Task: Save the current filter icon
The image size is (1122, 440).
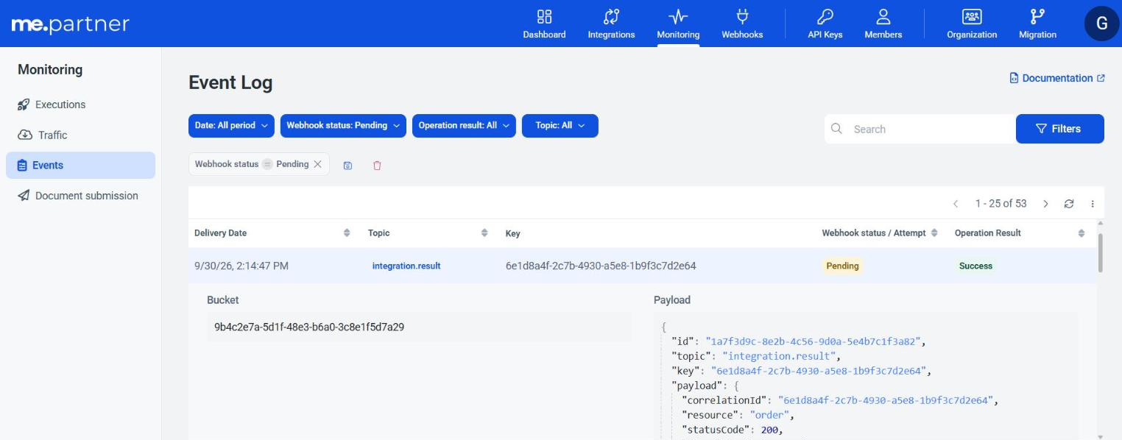Action: [x=347, y=166]
